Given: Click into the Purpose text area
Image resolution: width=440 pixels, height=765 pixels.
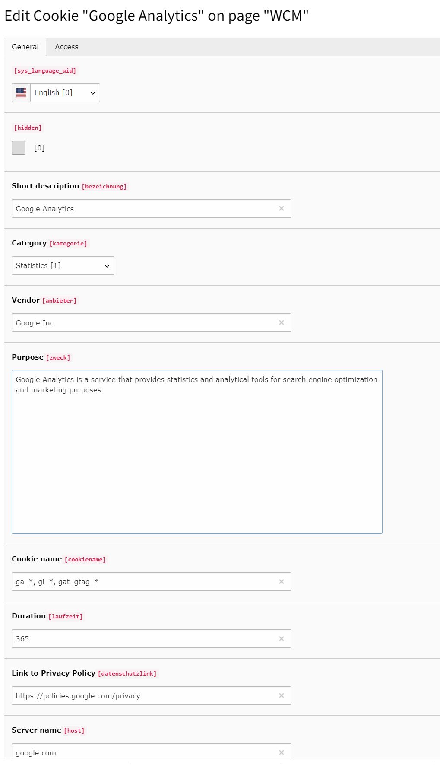Looking at the screenshot, I should pyautogui.click(x=197, y=452).
